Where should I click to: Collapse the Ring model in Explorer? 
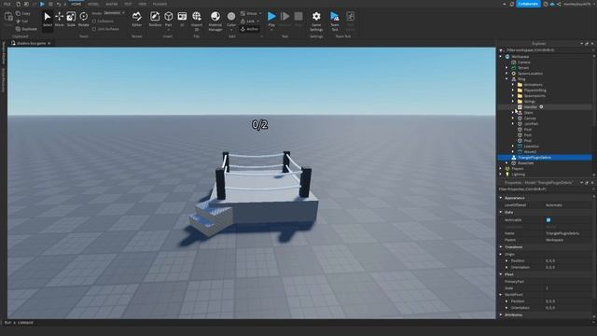(x=507, y=78)
